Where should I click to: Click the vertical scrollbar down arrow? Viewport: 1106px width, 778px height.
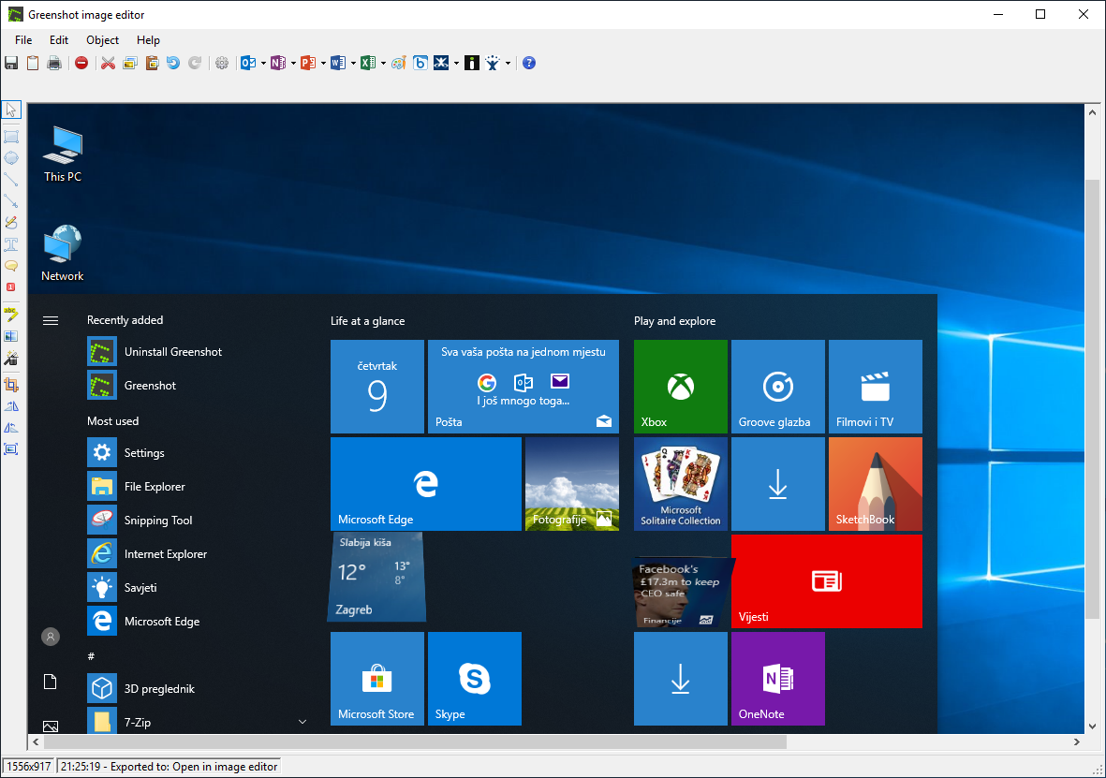(x=1093, y=726)
